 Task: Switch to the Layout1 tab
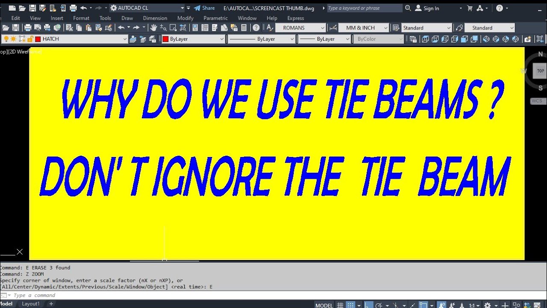coord(31,304)
